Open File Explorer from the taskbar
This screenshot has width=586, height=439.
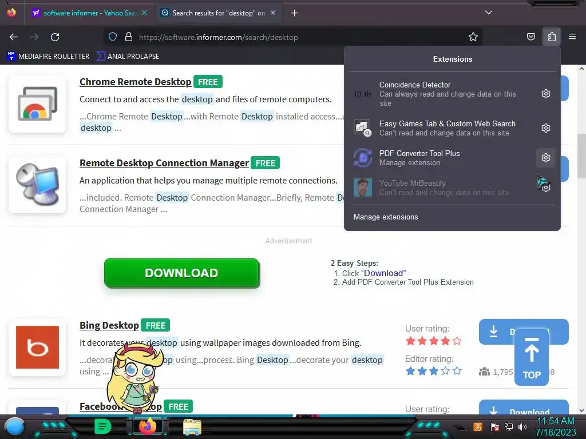pyautogui.click(x=192, y=426)
